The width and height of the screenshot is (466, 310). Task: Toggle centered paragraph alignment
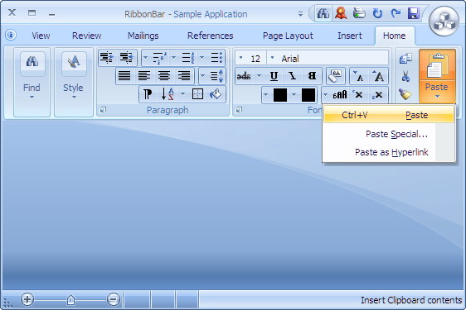(164, 76)
